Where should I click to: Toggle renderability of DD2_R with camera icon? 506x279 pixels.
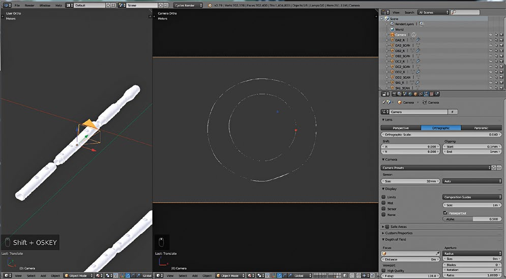(x=501, y=72)
